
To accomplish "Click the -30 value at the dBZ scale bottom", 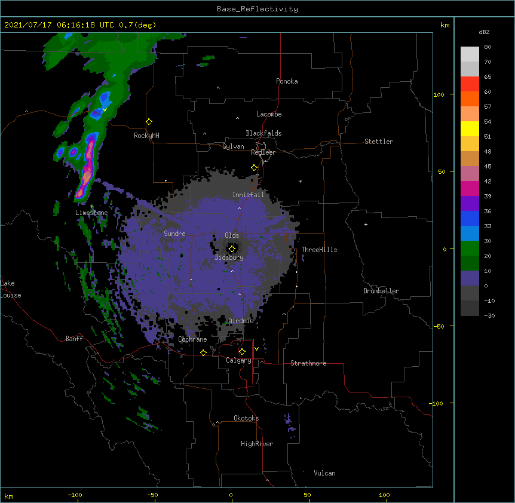I will coord(489,316).
